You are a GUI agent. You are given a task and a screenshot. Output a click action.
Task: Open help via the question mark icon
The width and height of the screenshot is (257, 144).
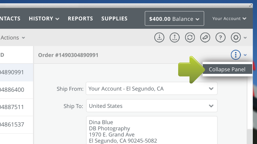click(x=221, y=38)
